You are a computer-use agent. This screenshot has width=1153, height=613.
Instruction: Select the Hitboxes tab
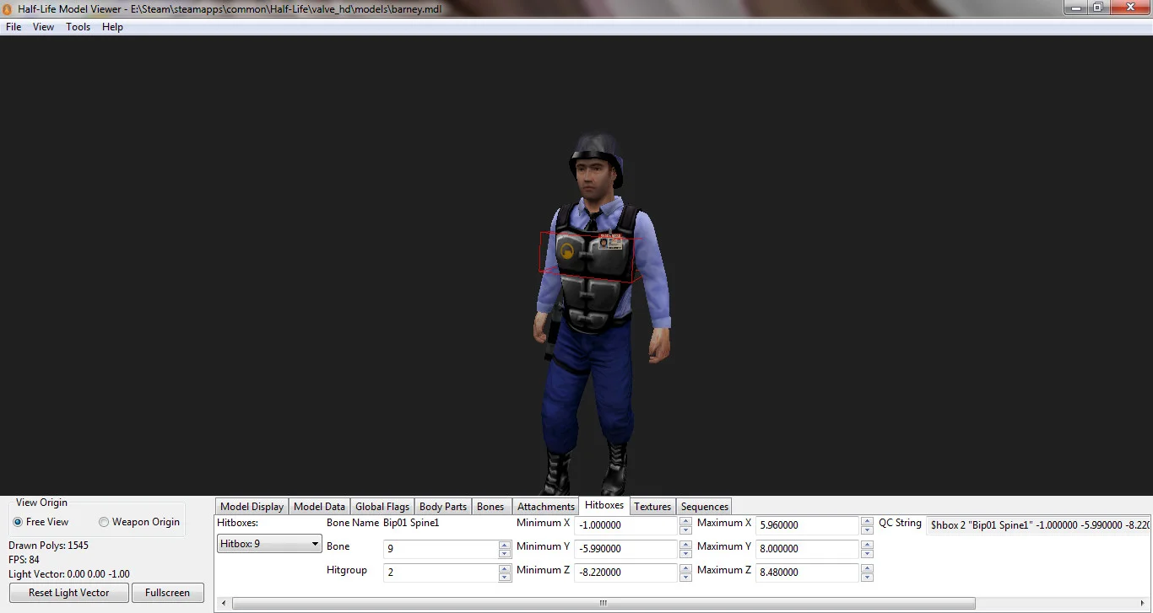pos(604,505)
